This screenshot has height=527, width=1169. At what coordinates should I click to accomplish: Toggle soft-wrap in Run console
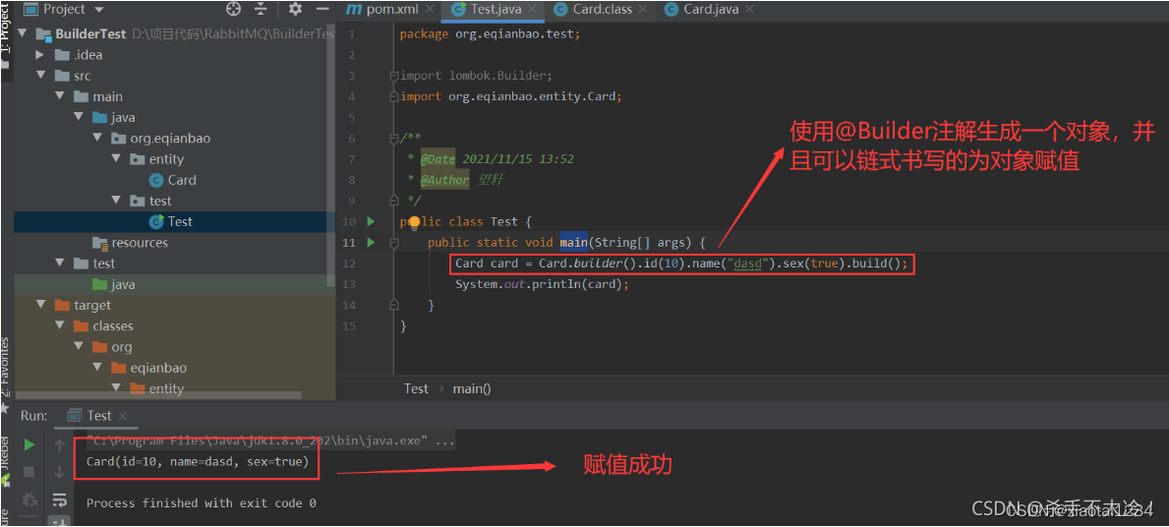(x=60, y=499)
